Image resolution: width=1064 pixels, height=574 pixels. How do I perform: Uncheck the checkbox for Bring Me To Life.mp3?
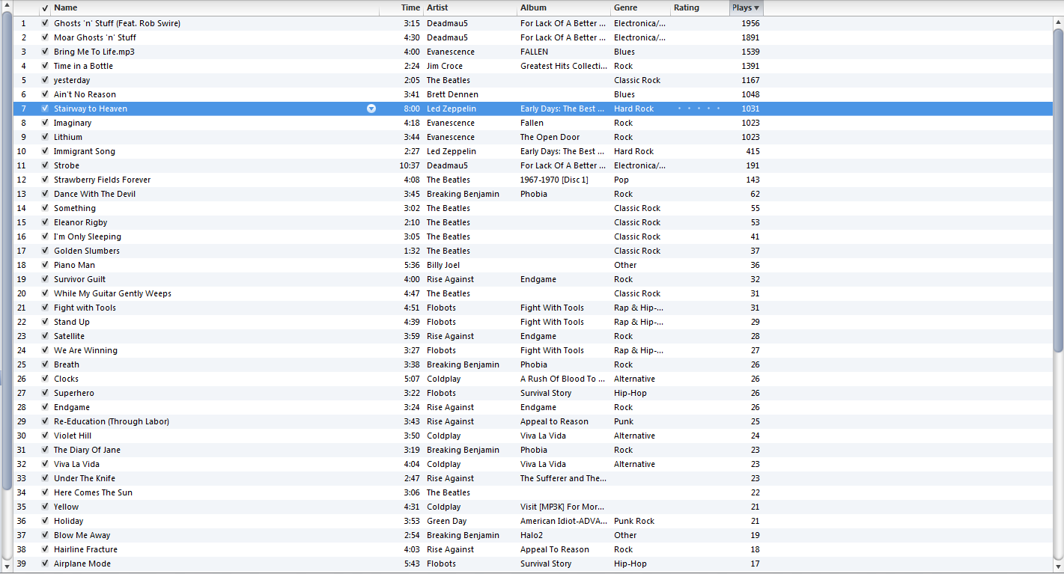click(x=45, y=52)
